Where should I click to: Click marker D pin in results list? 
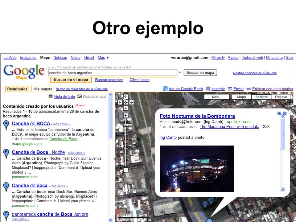point(6,216)
